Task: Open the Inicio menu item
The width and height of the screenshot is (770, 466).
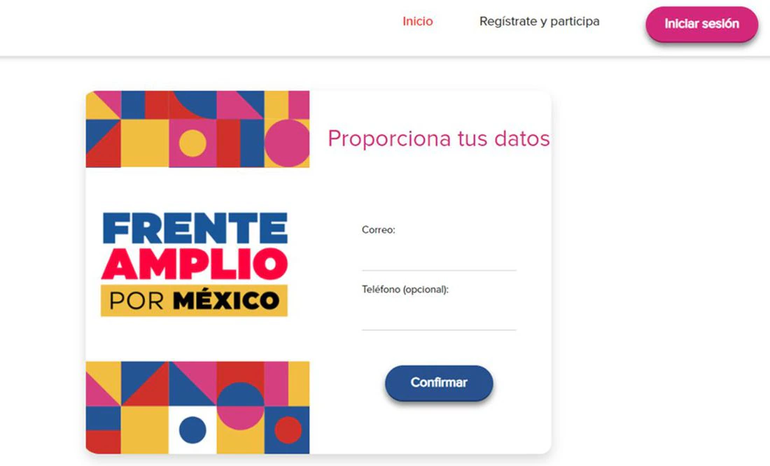Action: (x=417, y=21)
